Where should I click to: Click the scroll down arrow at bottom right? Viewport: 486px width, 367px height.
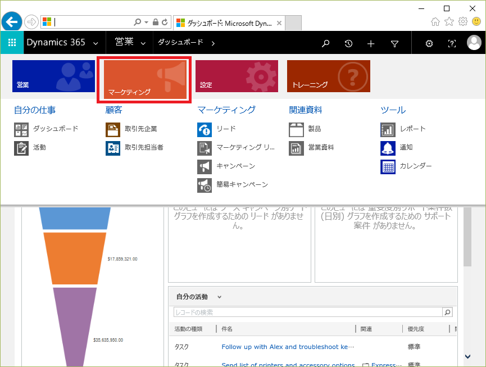(x=467, y=356)
